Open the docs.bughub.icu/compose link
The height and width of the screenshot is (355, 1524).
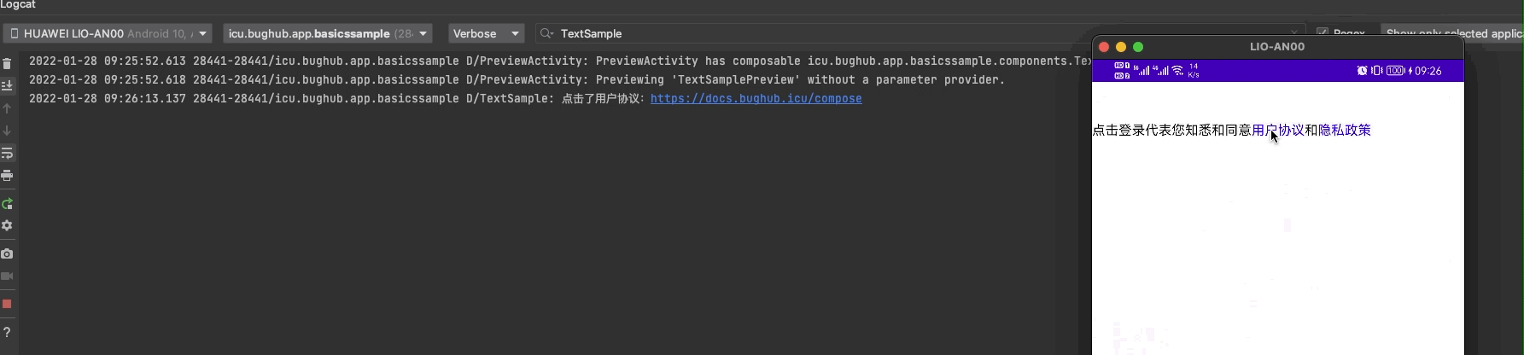tap(756, 99)
